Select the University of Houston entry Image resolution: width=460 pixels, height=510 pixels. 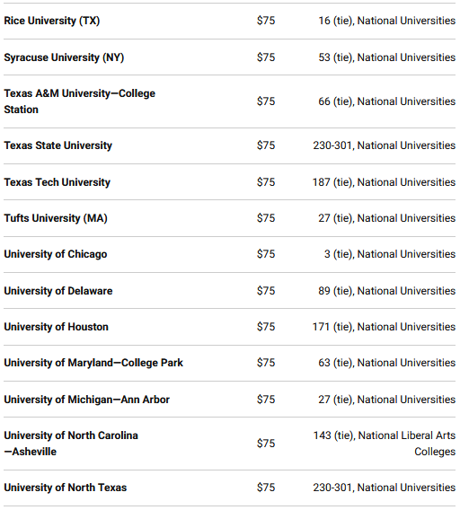point(56,327)
